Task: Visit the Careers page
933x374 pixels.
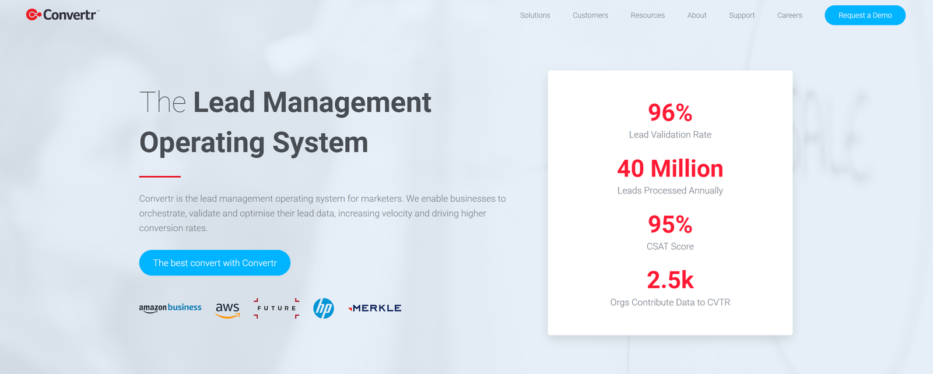Action: point(790,15)
